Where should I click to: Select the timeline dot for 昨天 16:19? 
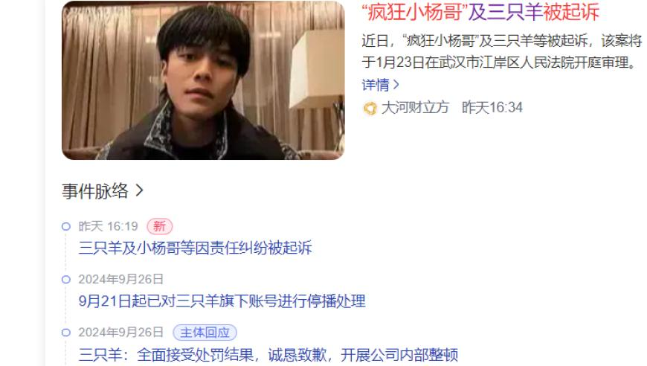click(66, 226)
